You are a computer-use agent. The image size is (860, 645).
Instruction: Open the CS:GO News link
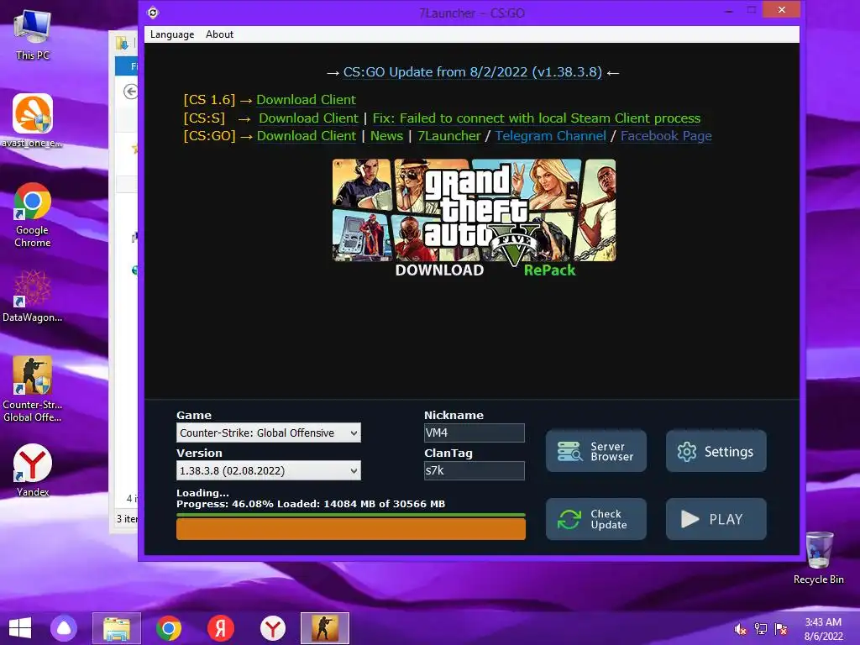point(386,136)
